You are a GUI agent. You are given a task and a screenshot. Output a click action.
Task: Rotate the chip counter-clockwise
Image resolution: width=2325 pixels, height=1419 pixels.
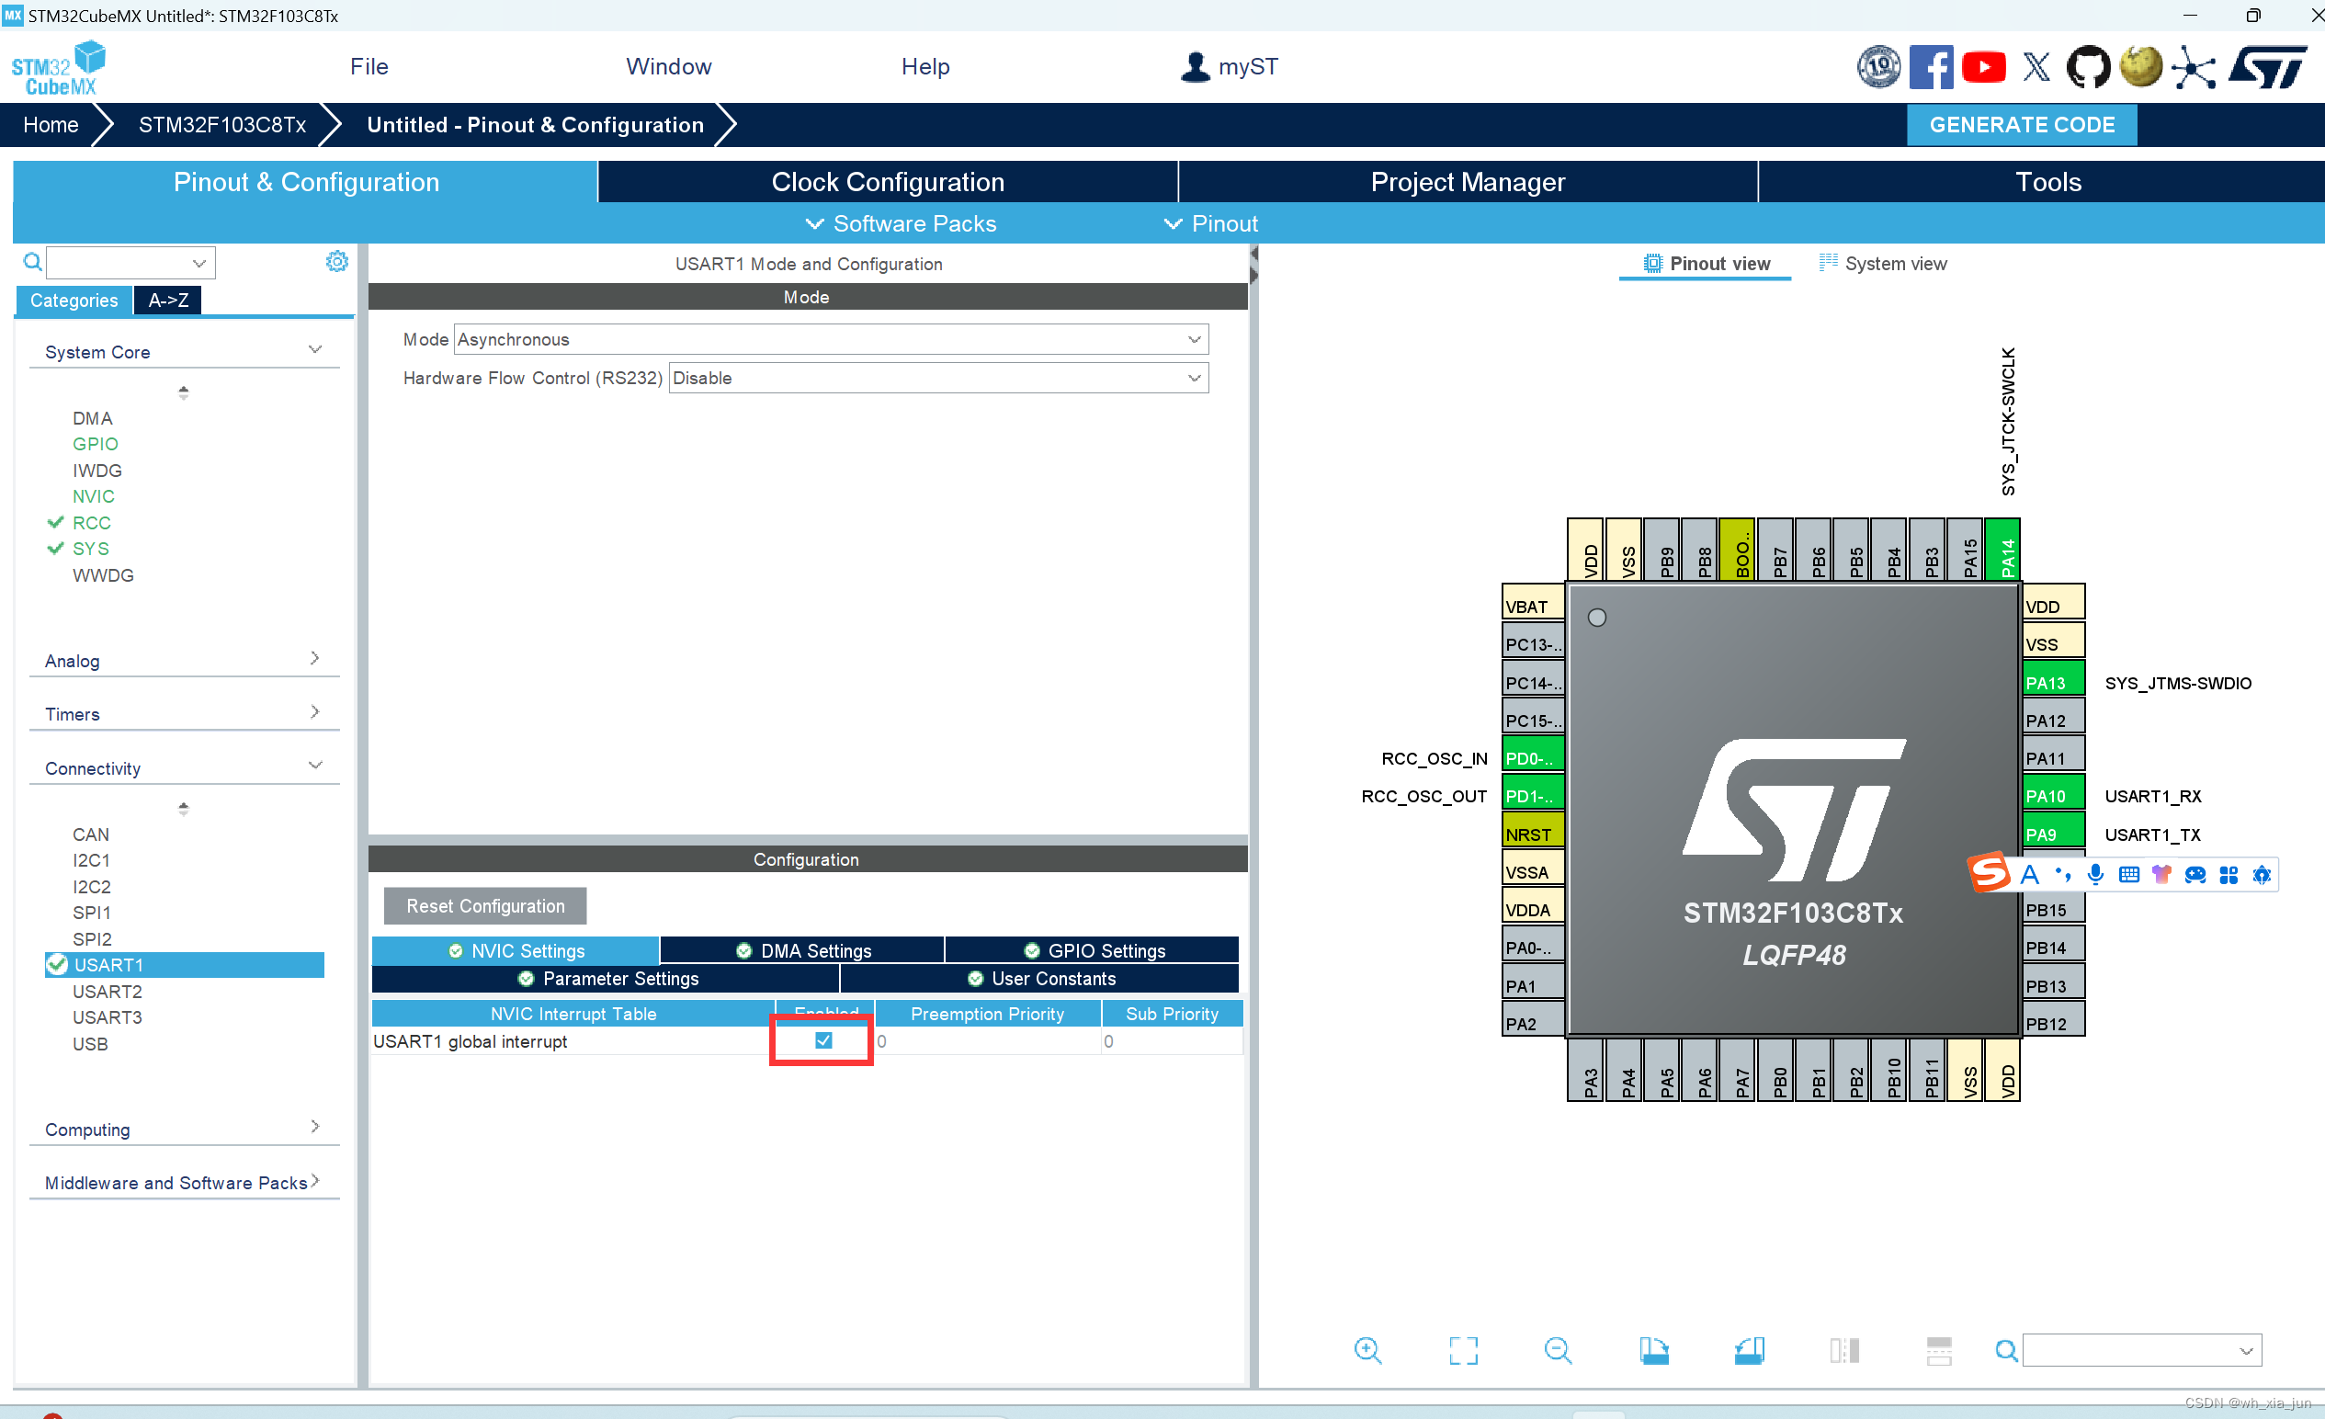pos(1749,1350)
